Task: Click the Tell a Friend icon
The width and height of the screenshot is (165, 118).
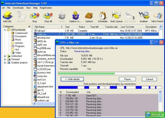Action: 158,17
